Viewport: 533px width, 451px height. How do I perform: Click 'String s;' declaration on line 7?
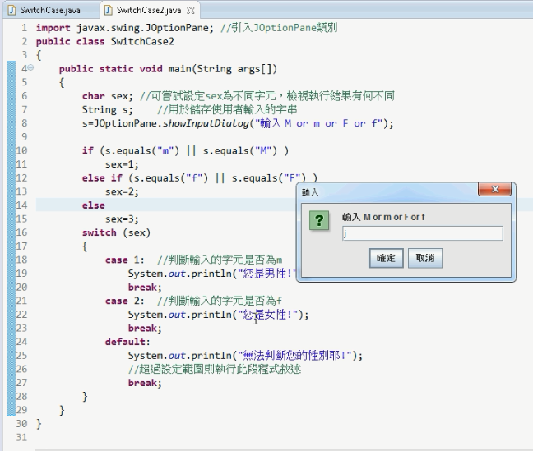pos(108,110)
